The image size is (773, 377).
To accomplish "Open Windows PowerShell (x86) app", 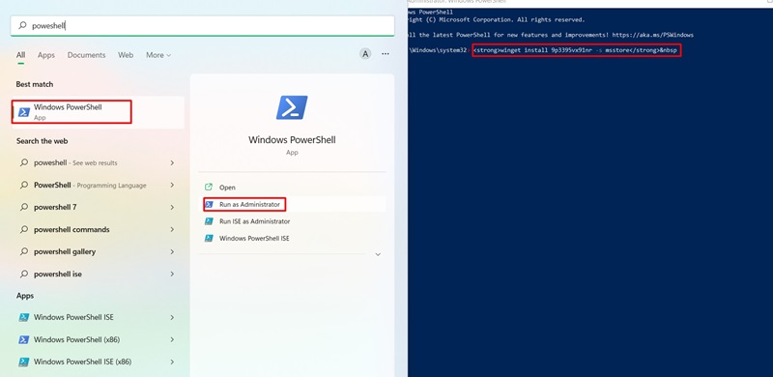I will point(98,339).
